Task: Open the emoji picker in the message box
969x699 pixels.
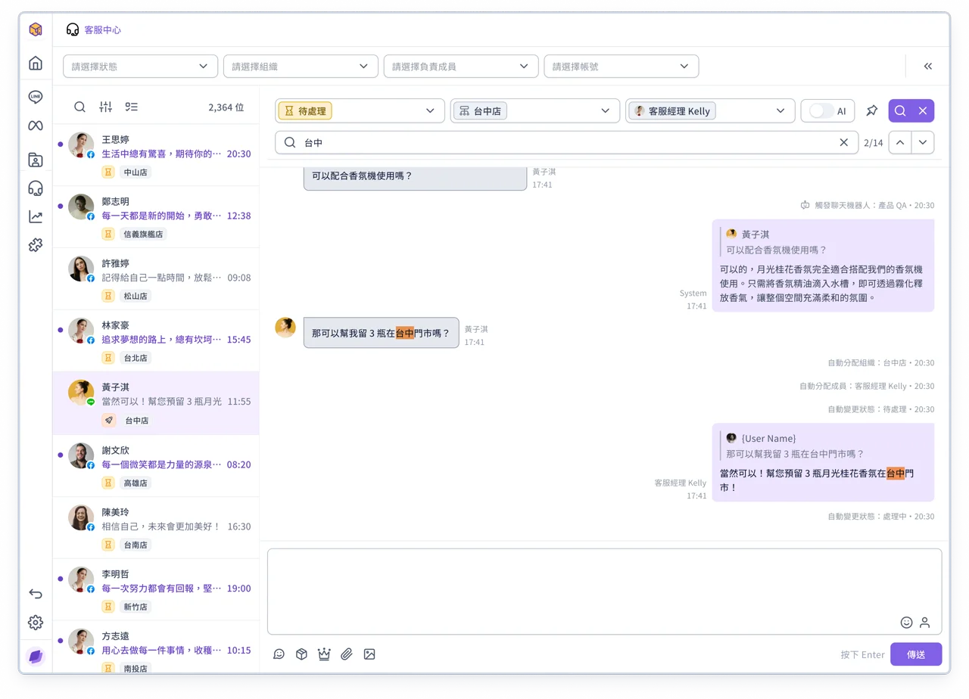Action: click(906, 623)
